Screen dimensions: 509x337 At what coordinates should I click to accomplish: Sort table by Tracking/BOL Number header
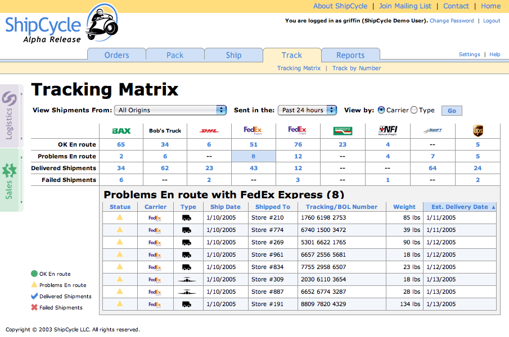point(341,207)
